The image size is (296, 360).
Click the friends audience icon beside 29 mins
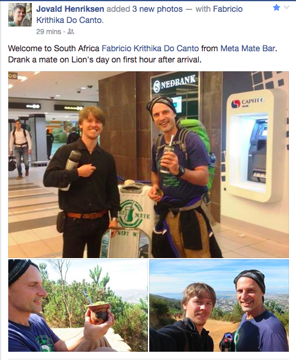click(x=71, y=31)
